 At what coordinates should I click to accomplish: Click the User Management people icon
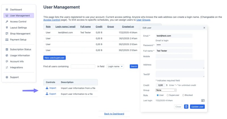click(x=7, y=16)
